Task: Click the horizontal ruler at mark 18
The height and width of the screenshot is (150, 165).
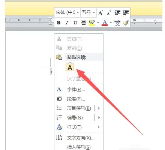Action: [x=145, y=20]
